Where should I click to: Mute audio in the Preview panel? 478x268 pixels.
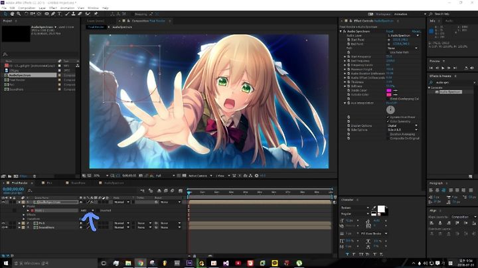472,68
